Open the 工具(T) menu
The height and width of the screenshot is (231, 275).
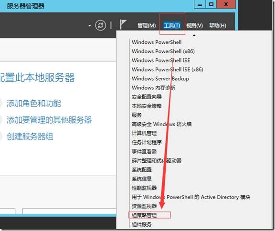(172, 26)
